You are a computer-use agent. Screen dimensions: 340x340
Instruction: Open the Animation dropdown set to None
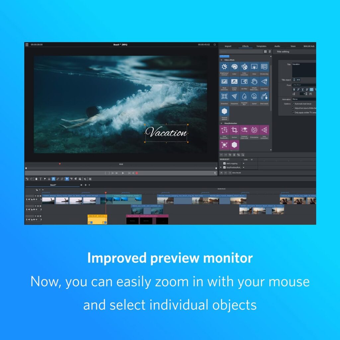(297, 99)
